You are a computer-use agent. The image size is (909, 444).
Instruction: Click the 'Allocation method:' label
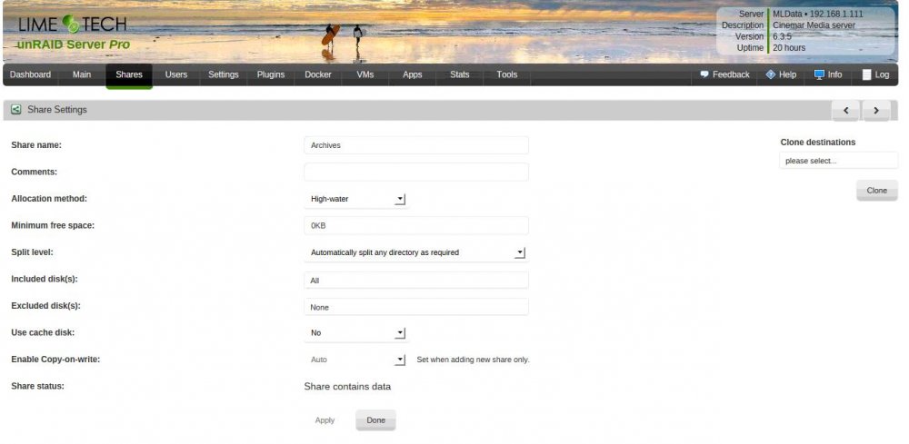(x=49, y=199)
